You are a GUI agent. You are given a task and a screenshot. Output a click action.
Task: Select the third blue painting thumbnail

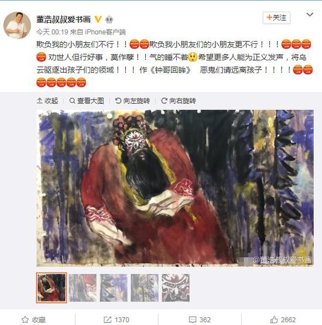(114, 288)
